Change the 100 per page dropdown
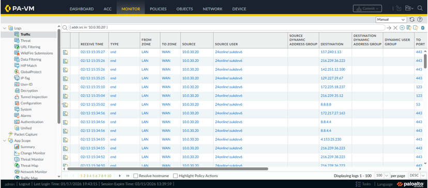The image size is (428, 188). [x=383, y=176]
